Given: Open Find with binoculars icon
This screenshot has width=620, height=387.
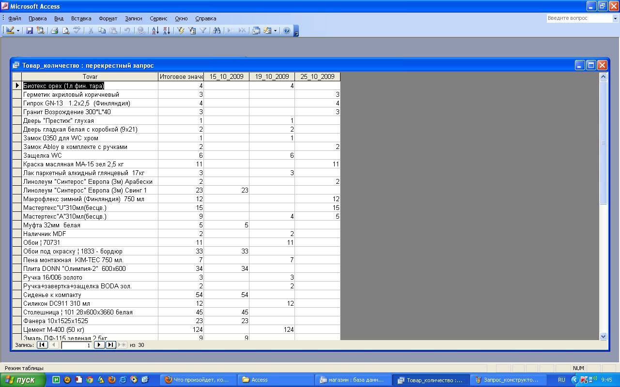Looking at the screenshot, I should point(217,30).
